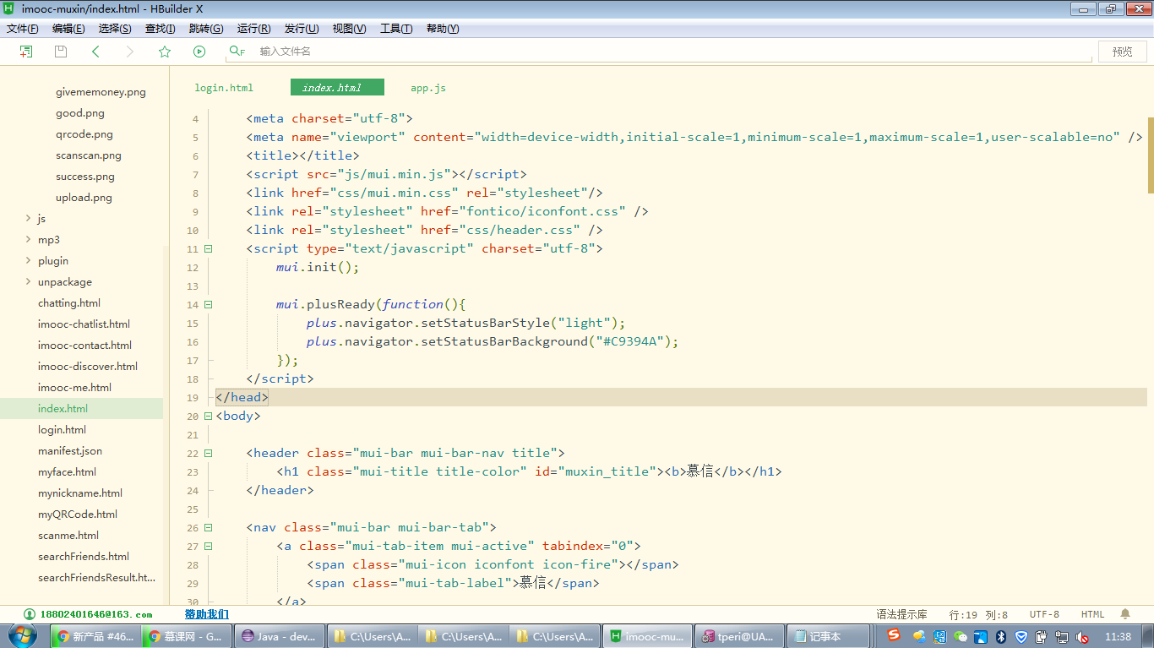Screen dimensions: 1154x648
Task: Click the 11:38 system clock
Action: click(1117, 636)
